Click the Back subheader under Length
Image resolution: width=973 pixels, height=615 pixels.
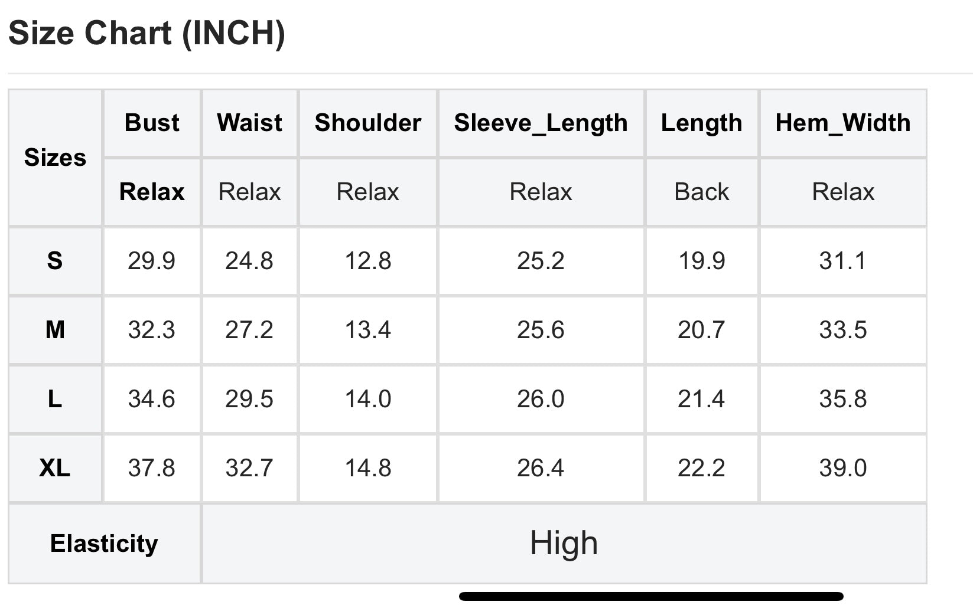702,192
